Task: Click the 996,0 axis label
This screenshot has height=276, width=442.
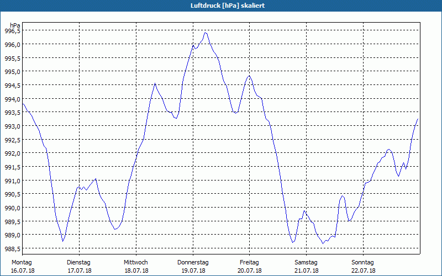Action: pos(12,45)
